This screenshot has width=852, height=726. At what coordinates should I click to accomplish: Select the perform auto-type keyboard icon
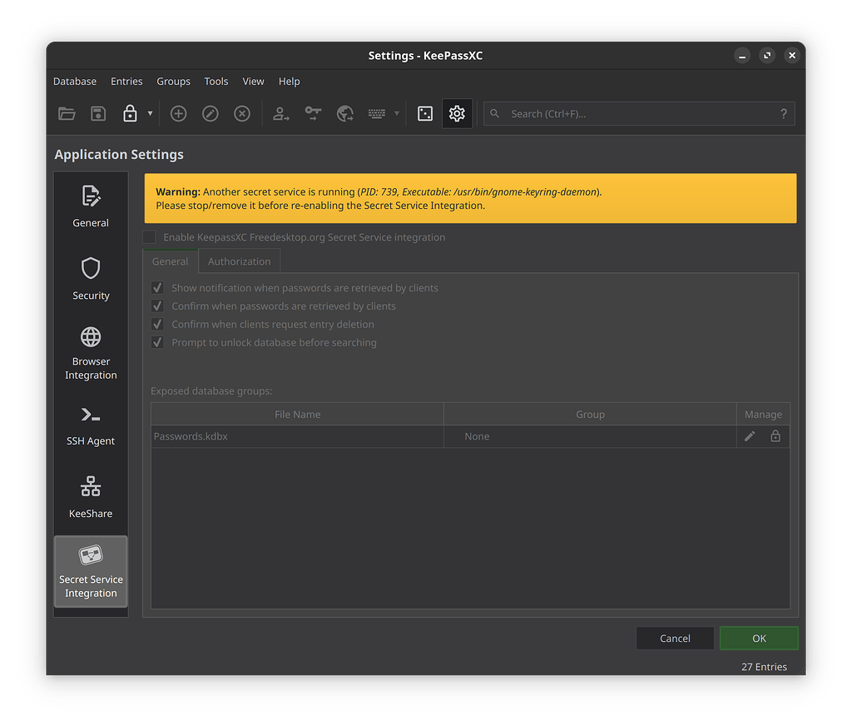click(x=376, y=113)
